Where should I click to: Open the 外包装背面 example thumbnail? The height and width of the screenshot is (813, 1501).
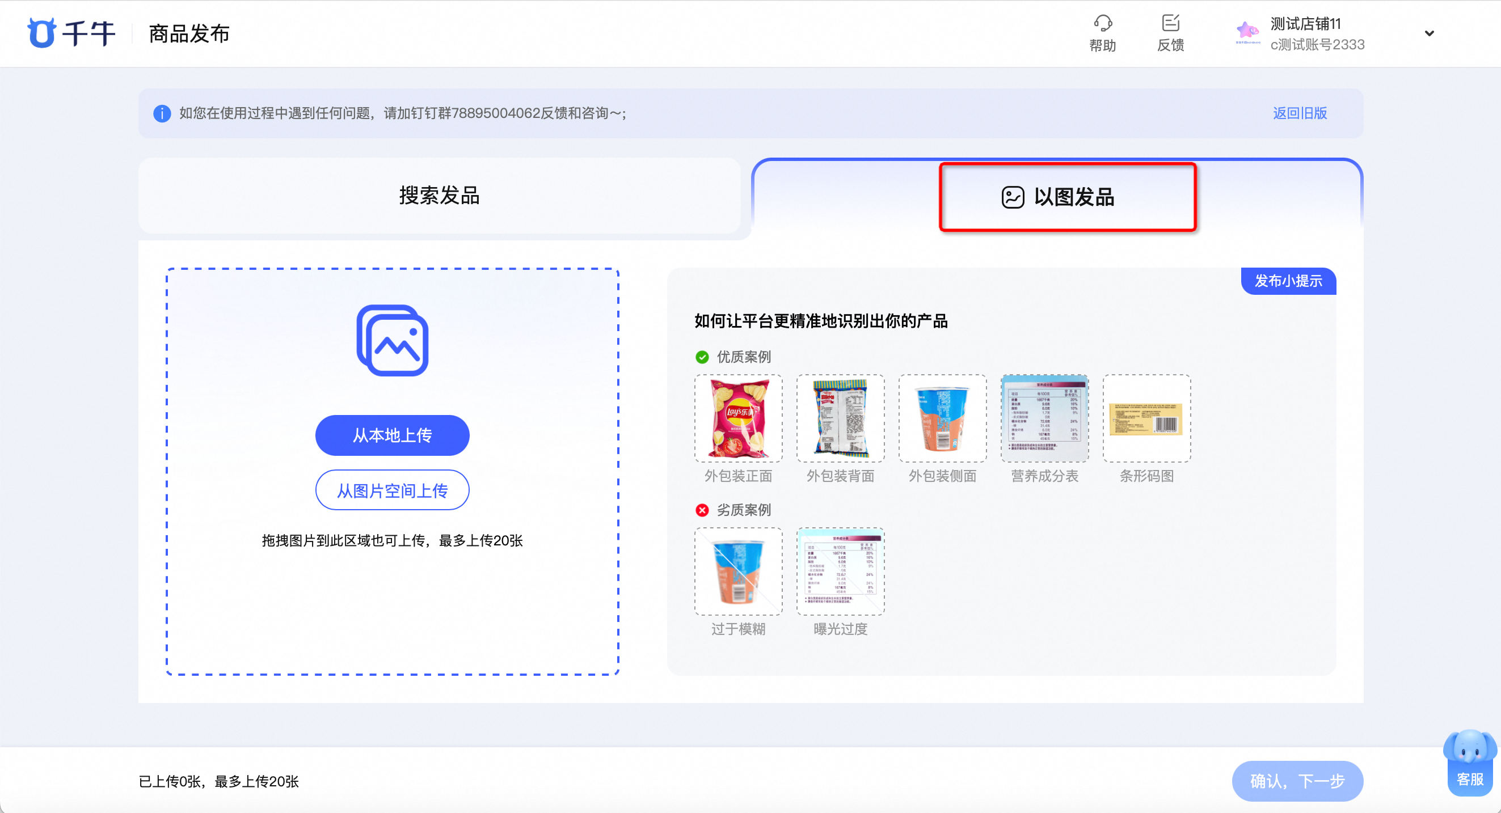click(840, 418)
